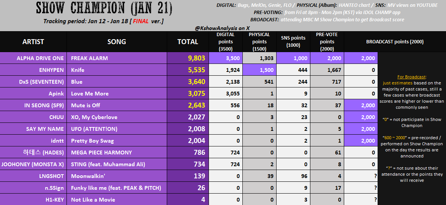Click DxS's 717 pre-vote points
Screen dimensions: 446x205
tap(327, 82)
